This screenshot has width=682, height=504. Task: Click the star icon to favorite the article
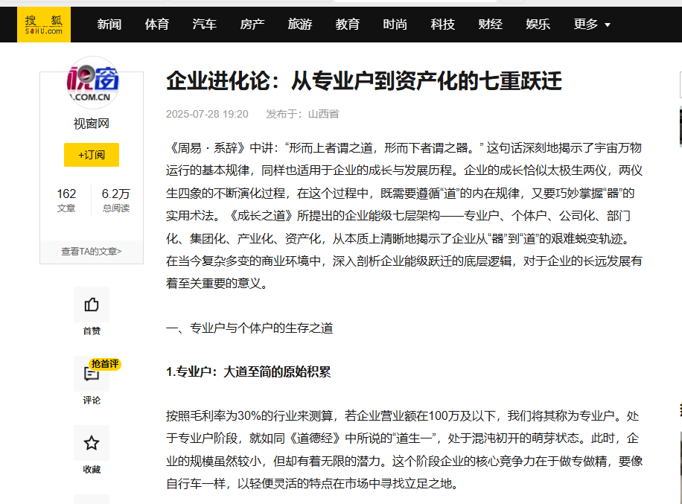click(x=92, y=444)
